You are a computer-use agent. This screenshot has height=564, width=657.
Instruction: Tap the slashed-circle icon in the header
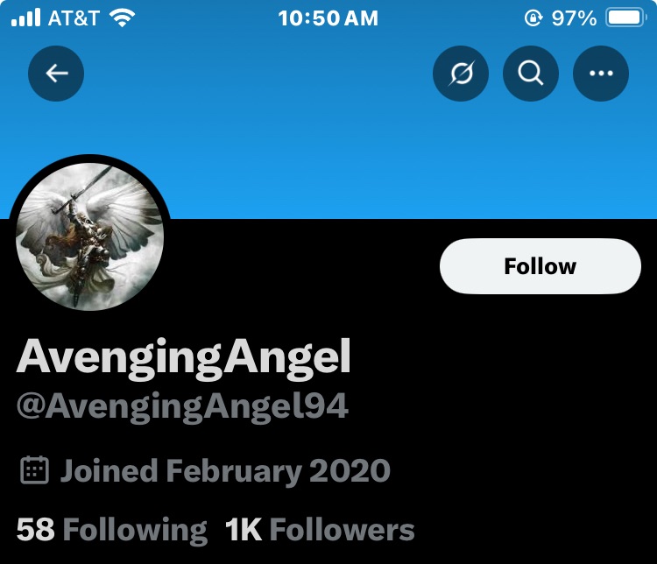(461, 74)
